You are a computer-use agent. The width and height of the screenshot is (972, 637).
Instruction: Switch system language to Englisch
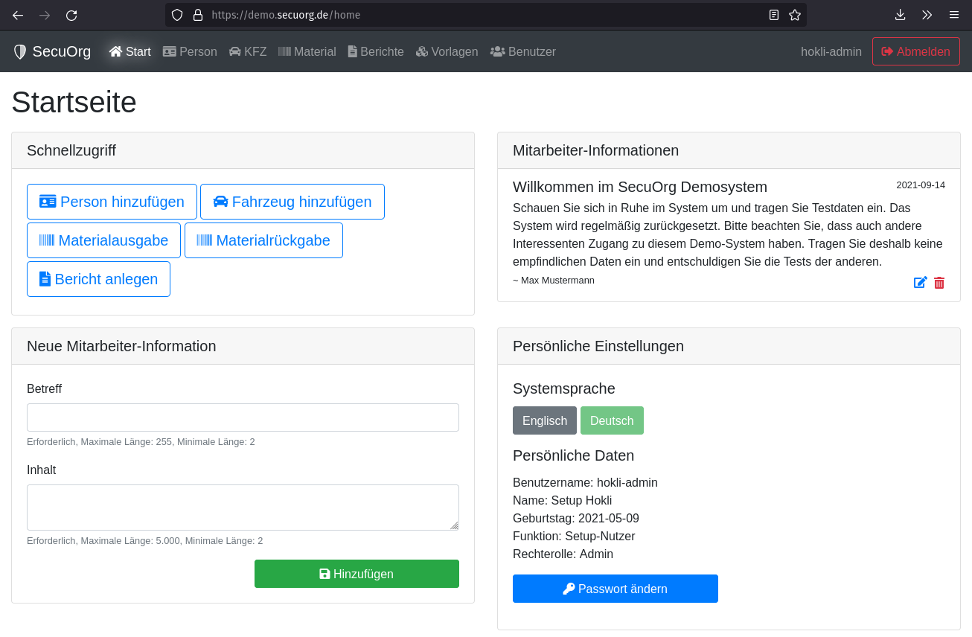(545, 420)
